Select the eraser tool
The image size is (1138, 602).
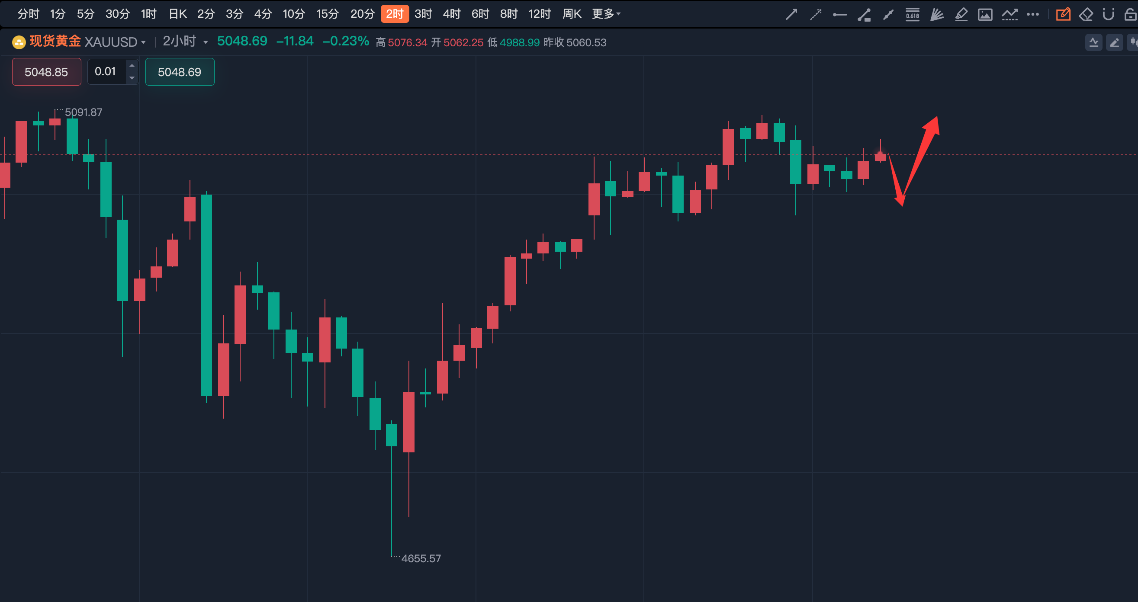click(1086, 15)
